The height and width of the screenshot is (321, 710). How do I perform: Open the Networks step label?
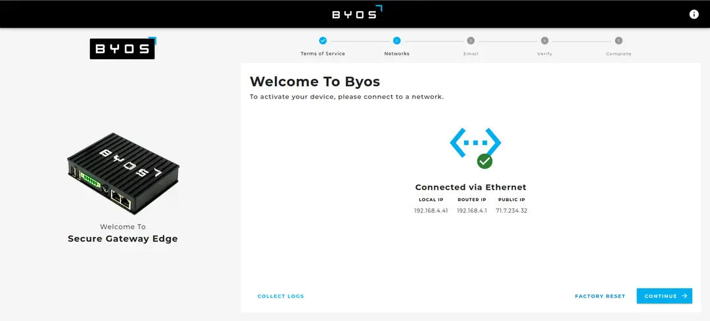[x=396, y=53]
